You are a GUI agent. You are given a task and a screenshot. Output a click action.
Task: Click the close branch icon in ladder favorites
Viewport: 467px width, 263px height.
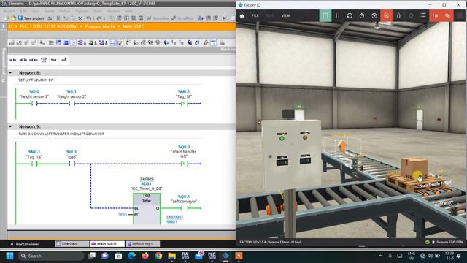(x=64, y=60)
